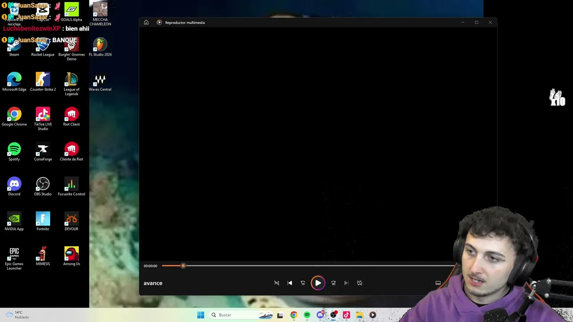573x322 pixels.
Task: Select the FL Studio 2026 desktop shortcut
Action: coord(100,47)
